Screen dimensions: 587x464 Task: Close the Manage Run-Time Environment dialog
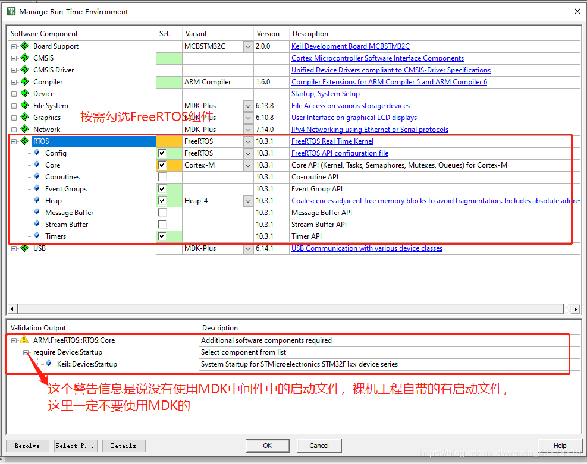577,12
